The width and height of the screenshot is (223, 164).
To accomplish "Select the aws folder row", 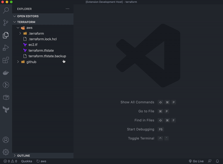I will coord(43,28).
